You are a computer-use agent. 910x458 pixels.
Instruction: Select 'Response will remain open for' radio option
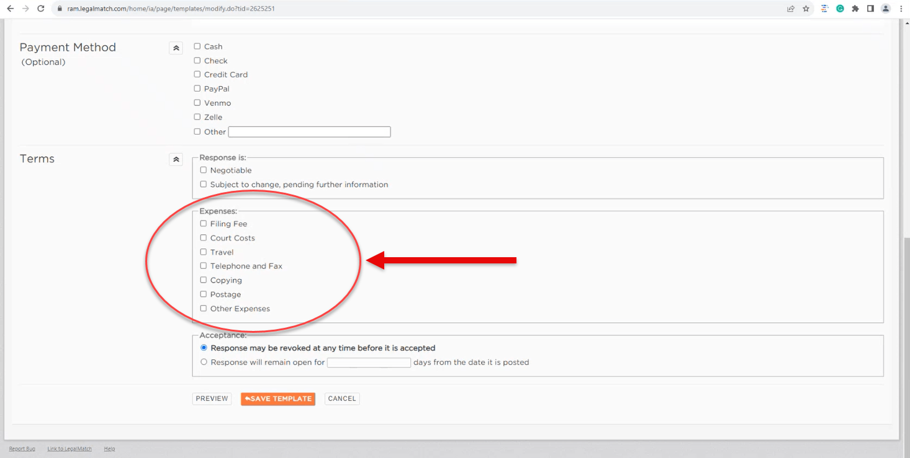(204, 362)
